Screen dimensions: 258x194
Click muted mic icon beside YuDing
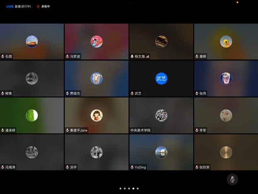click(132, 167)
